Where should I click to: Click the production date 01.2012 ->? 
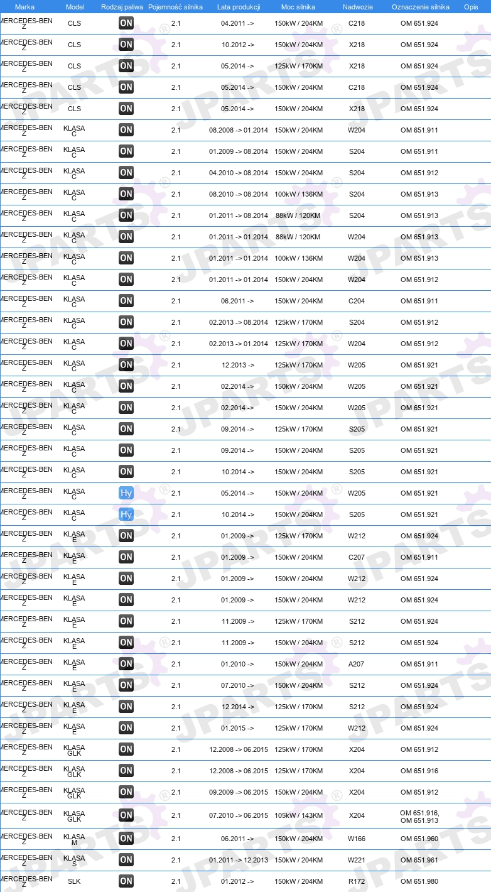coord(237,881)
